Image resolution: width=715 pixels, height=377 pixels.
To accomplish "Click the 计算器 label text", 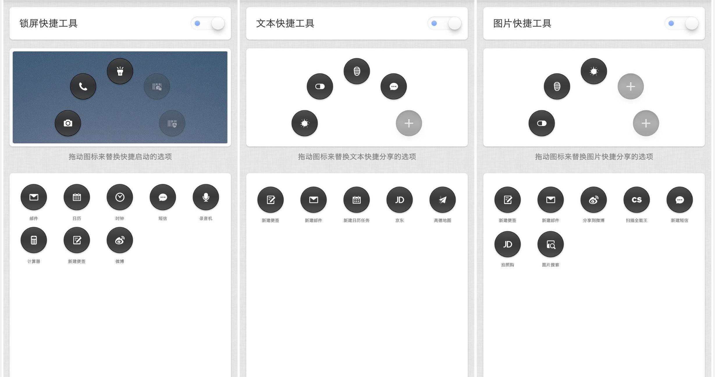I will pos(34,261).
